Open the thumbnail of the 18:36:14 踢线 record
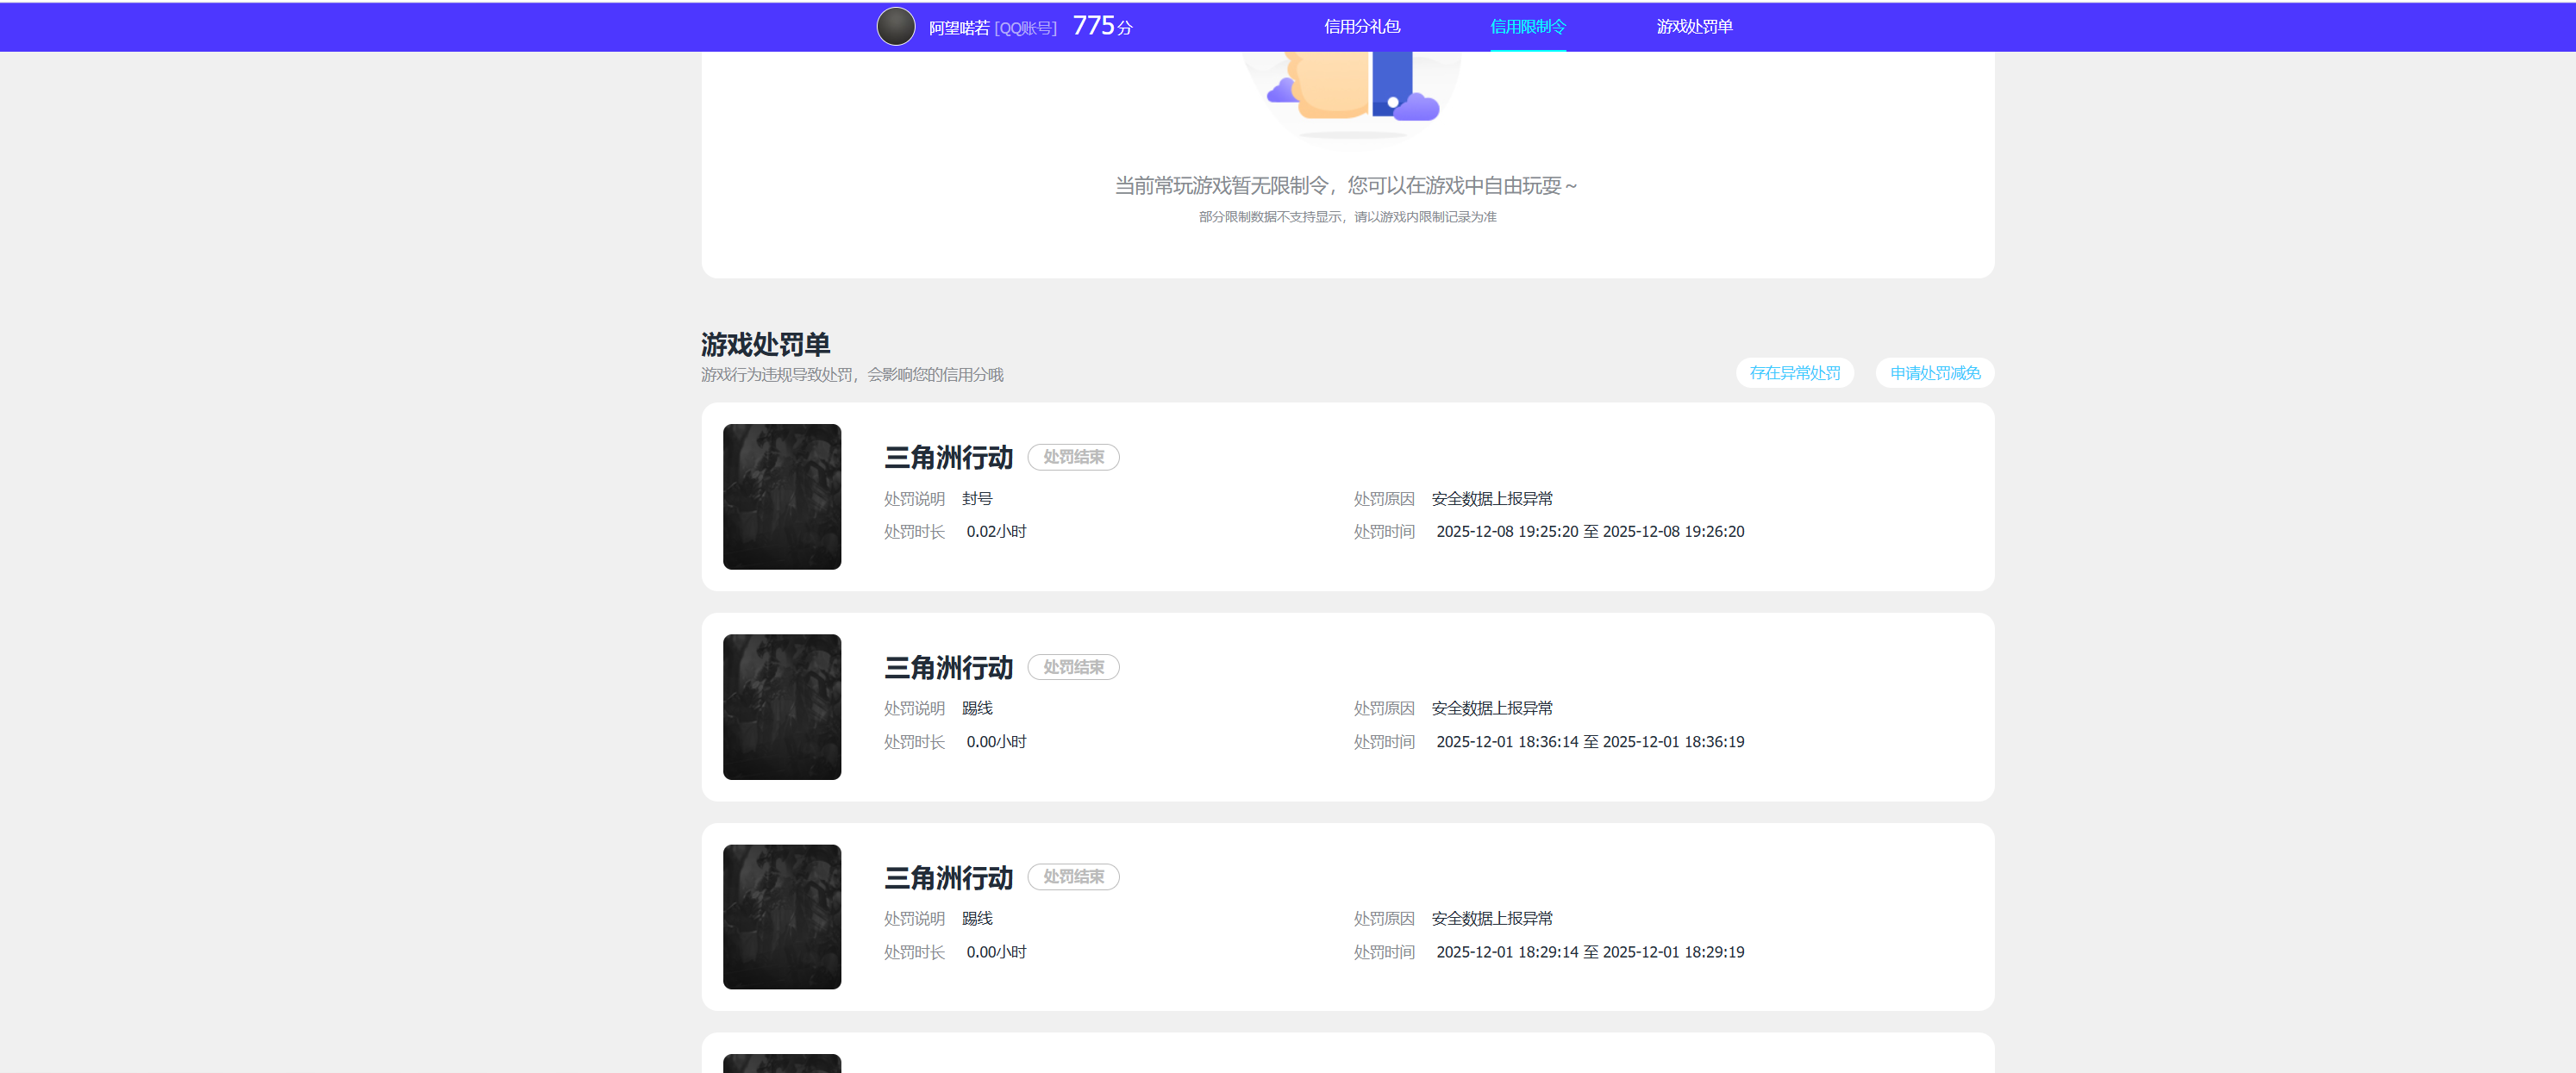Viewport: 2576px width, 1073px height. coord(782,707)
